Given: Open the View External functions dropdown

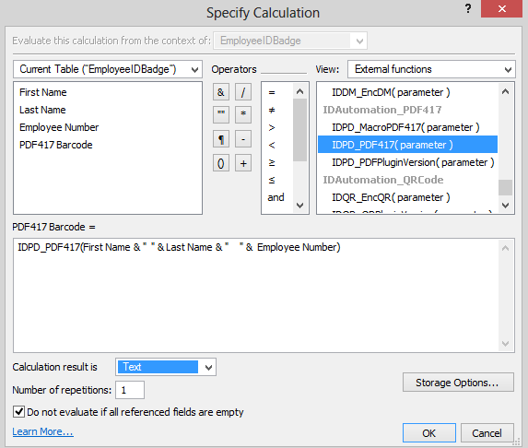Looking at the screenshot, I should click(x=431, y=69).
